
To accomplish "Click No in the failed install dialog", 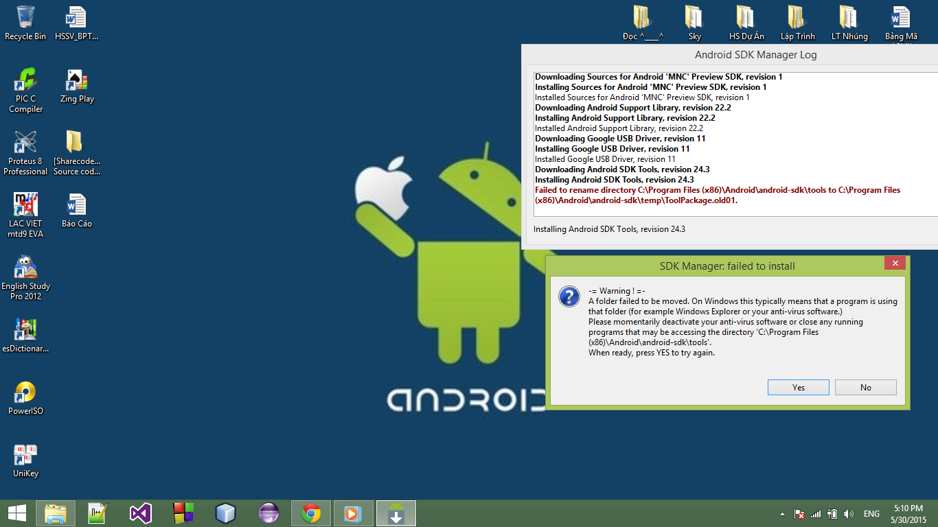I will (x=865, y=388).
